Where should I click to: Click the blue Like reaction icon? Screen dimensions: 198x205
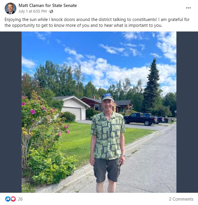tap(8, 199)
